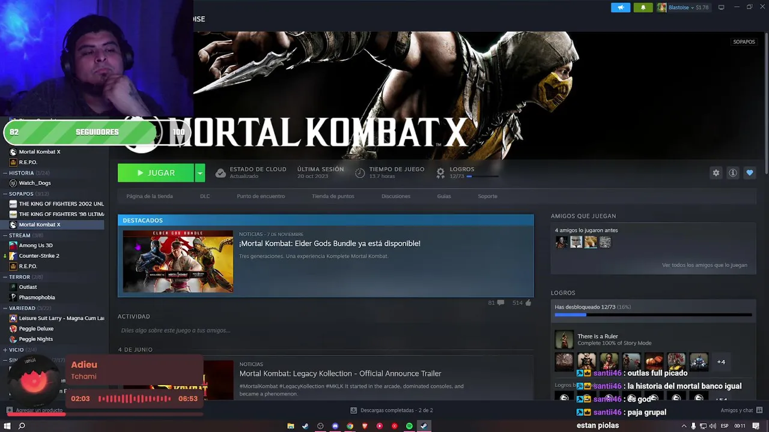Open the Guías tab

point(444,196)
